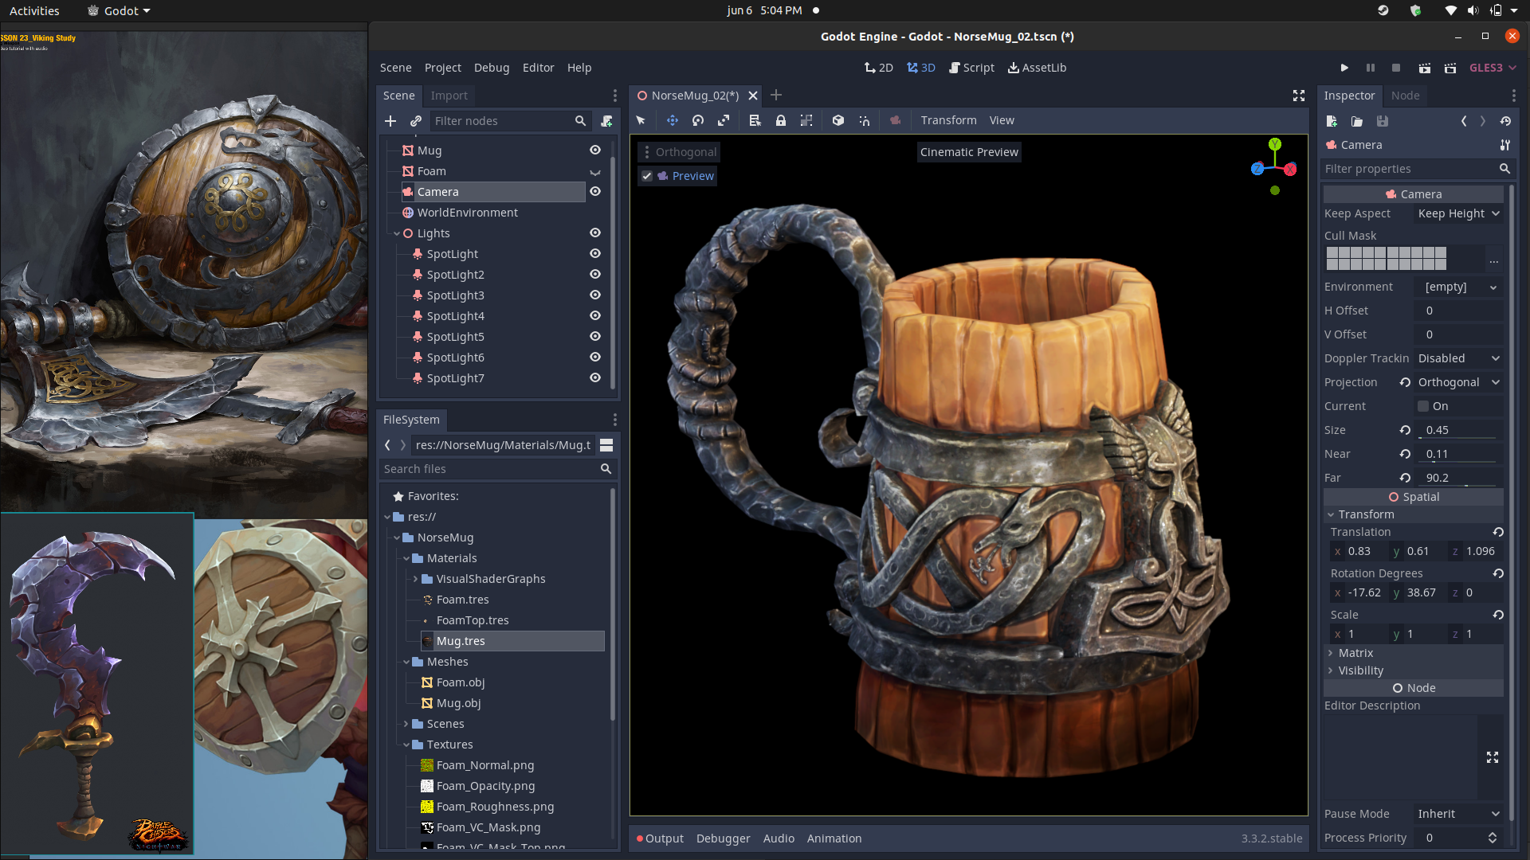The width and height of the screenshot is (1530, 860).
Task: Open the Projection Orthogonal dropdown
Action: point(1458,382)
